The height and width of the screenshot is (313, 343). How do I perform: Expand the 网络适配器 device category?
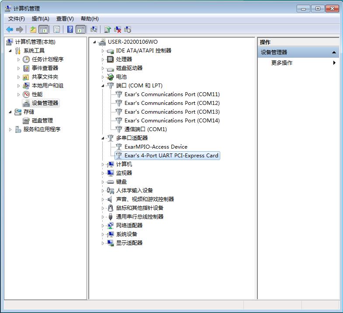103,226
